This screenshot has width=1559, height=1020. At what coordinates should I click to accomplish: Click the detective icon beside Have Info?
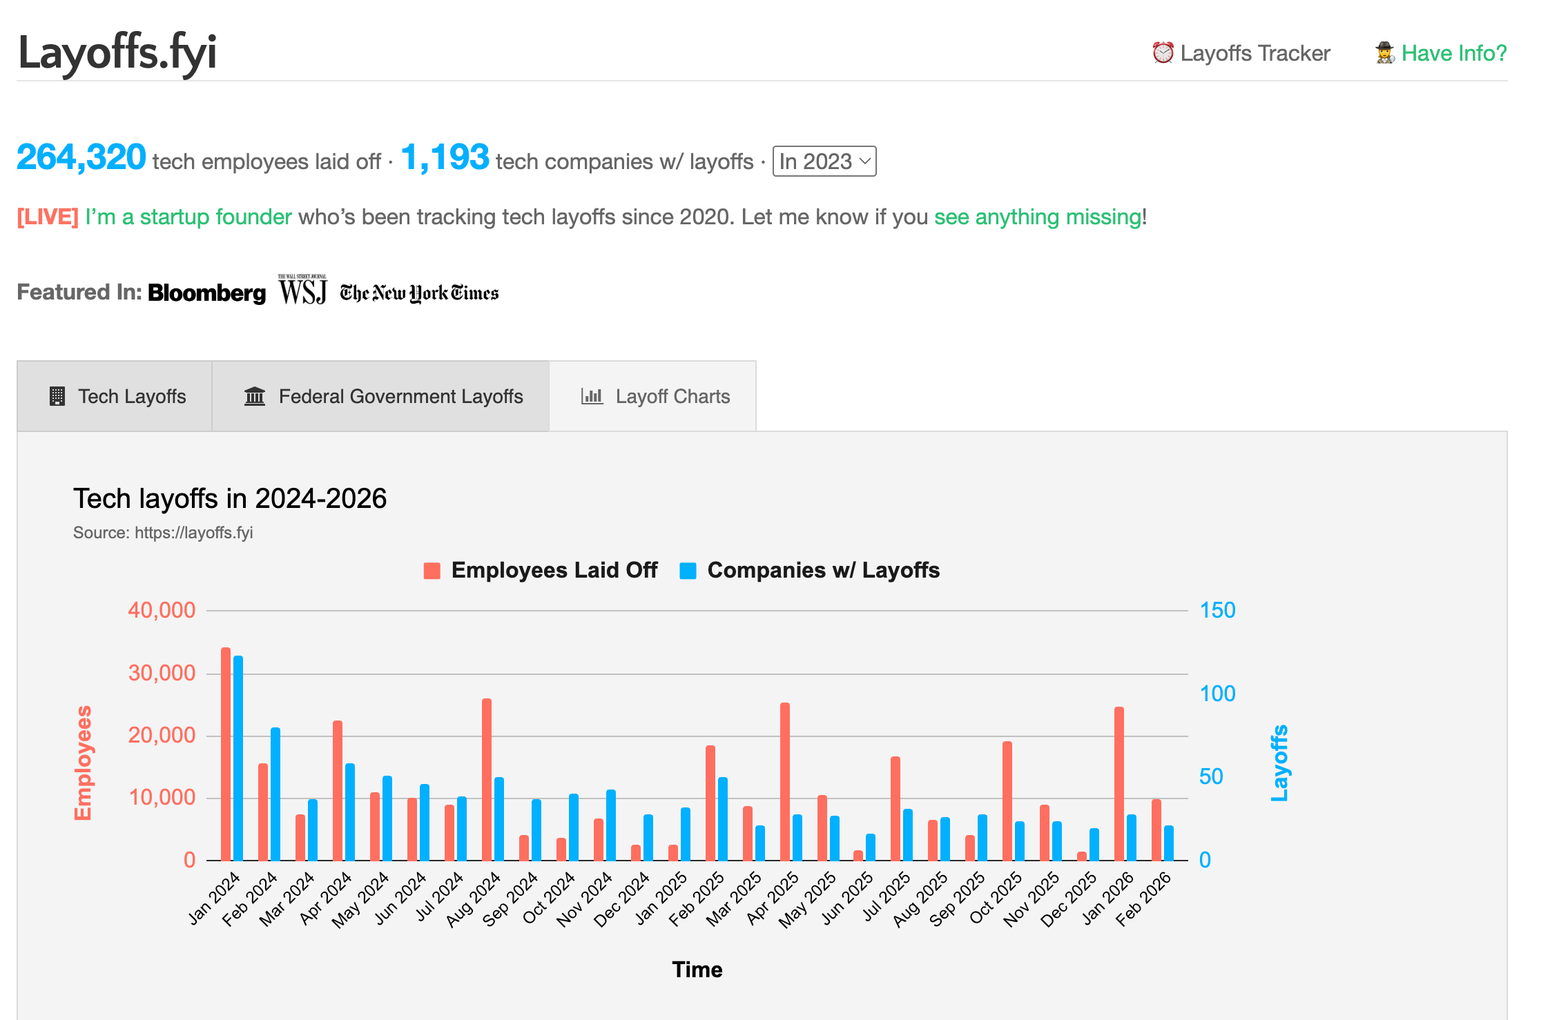point(1384,52)
